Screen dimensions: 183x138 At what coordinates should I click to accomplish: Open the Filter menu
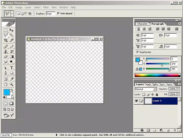[46, 7]
